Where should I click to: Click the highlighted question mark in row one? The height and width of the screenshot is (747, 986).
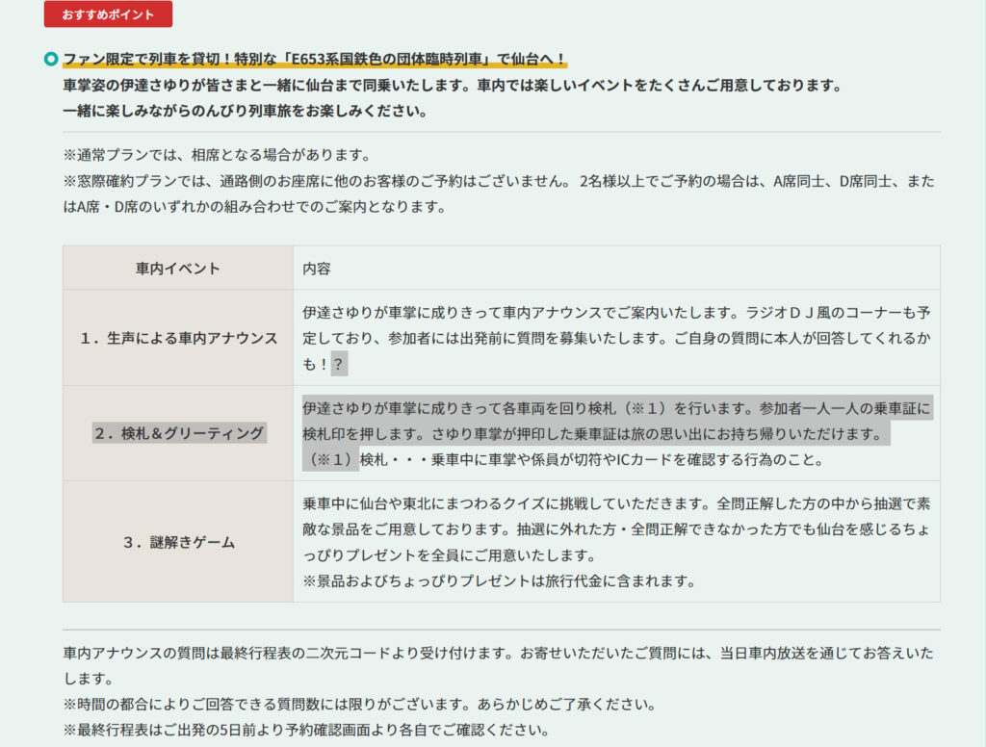(x=339, y=365)
